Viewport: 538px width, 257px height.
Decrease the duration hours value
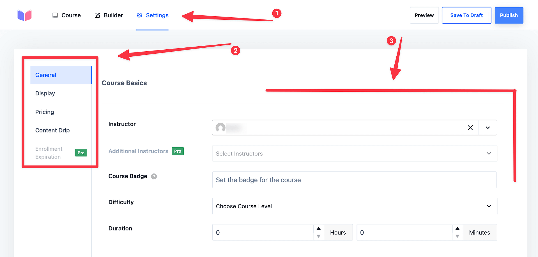[x=319, y=236]
